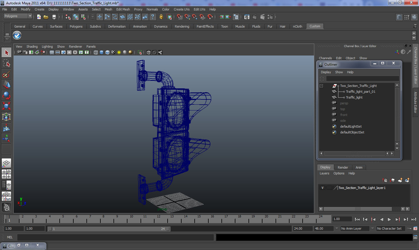Viewport: 419px width, 250px height.
Task: Switch to single perspective view layout
Action: coord(6,163)
